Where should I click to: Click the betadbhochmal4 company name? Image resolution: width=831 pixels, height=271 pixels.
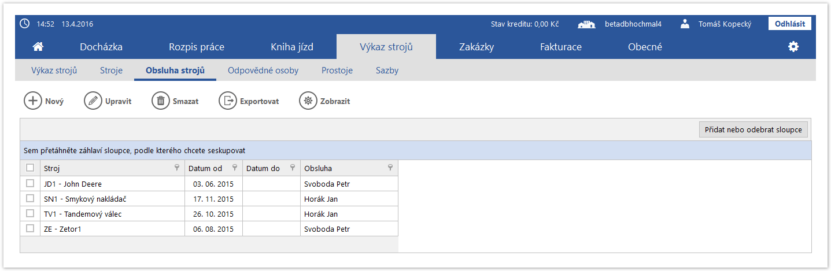(x=633, y=24)
